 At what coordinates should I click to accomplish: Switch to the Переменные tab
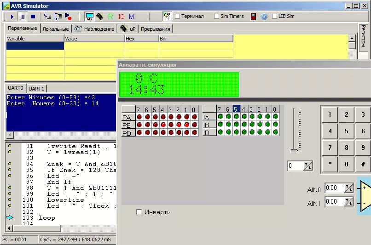23,28
